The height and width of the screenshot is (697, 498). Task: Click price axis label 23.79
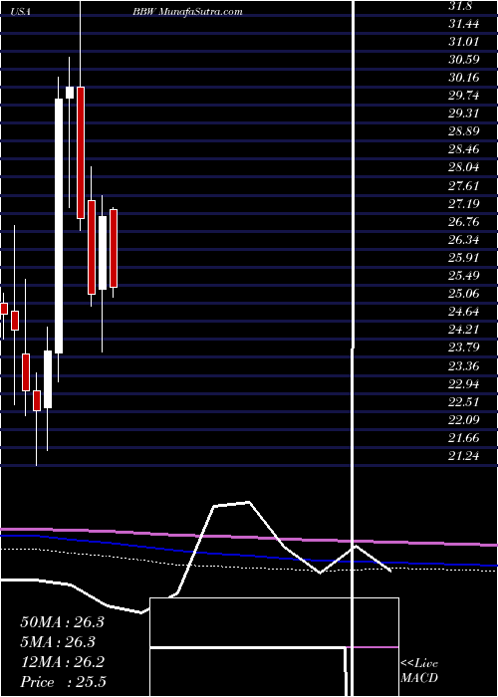pyautogui.click(x=464, y=348)
